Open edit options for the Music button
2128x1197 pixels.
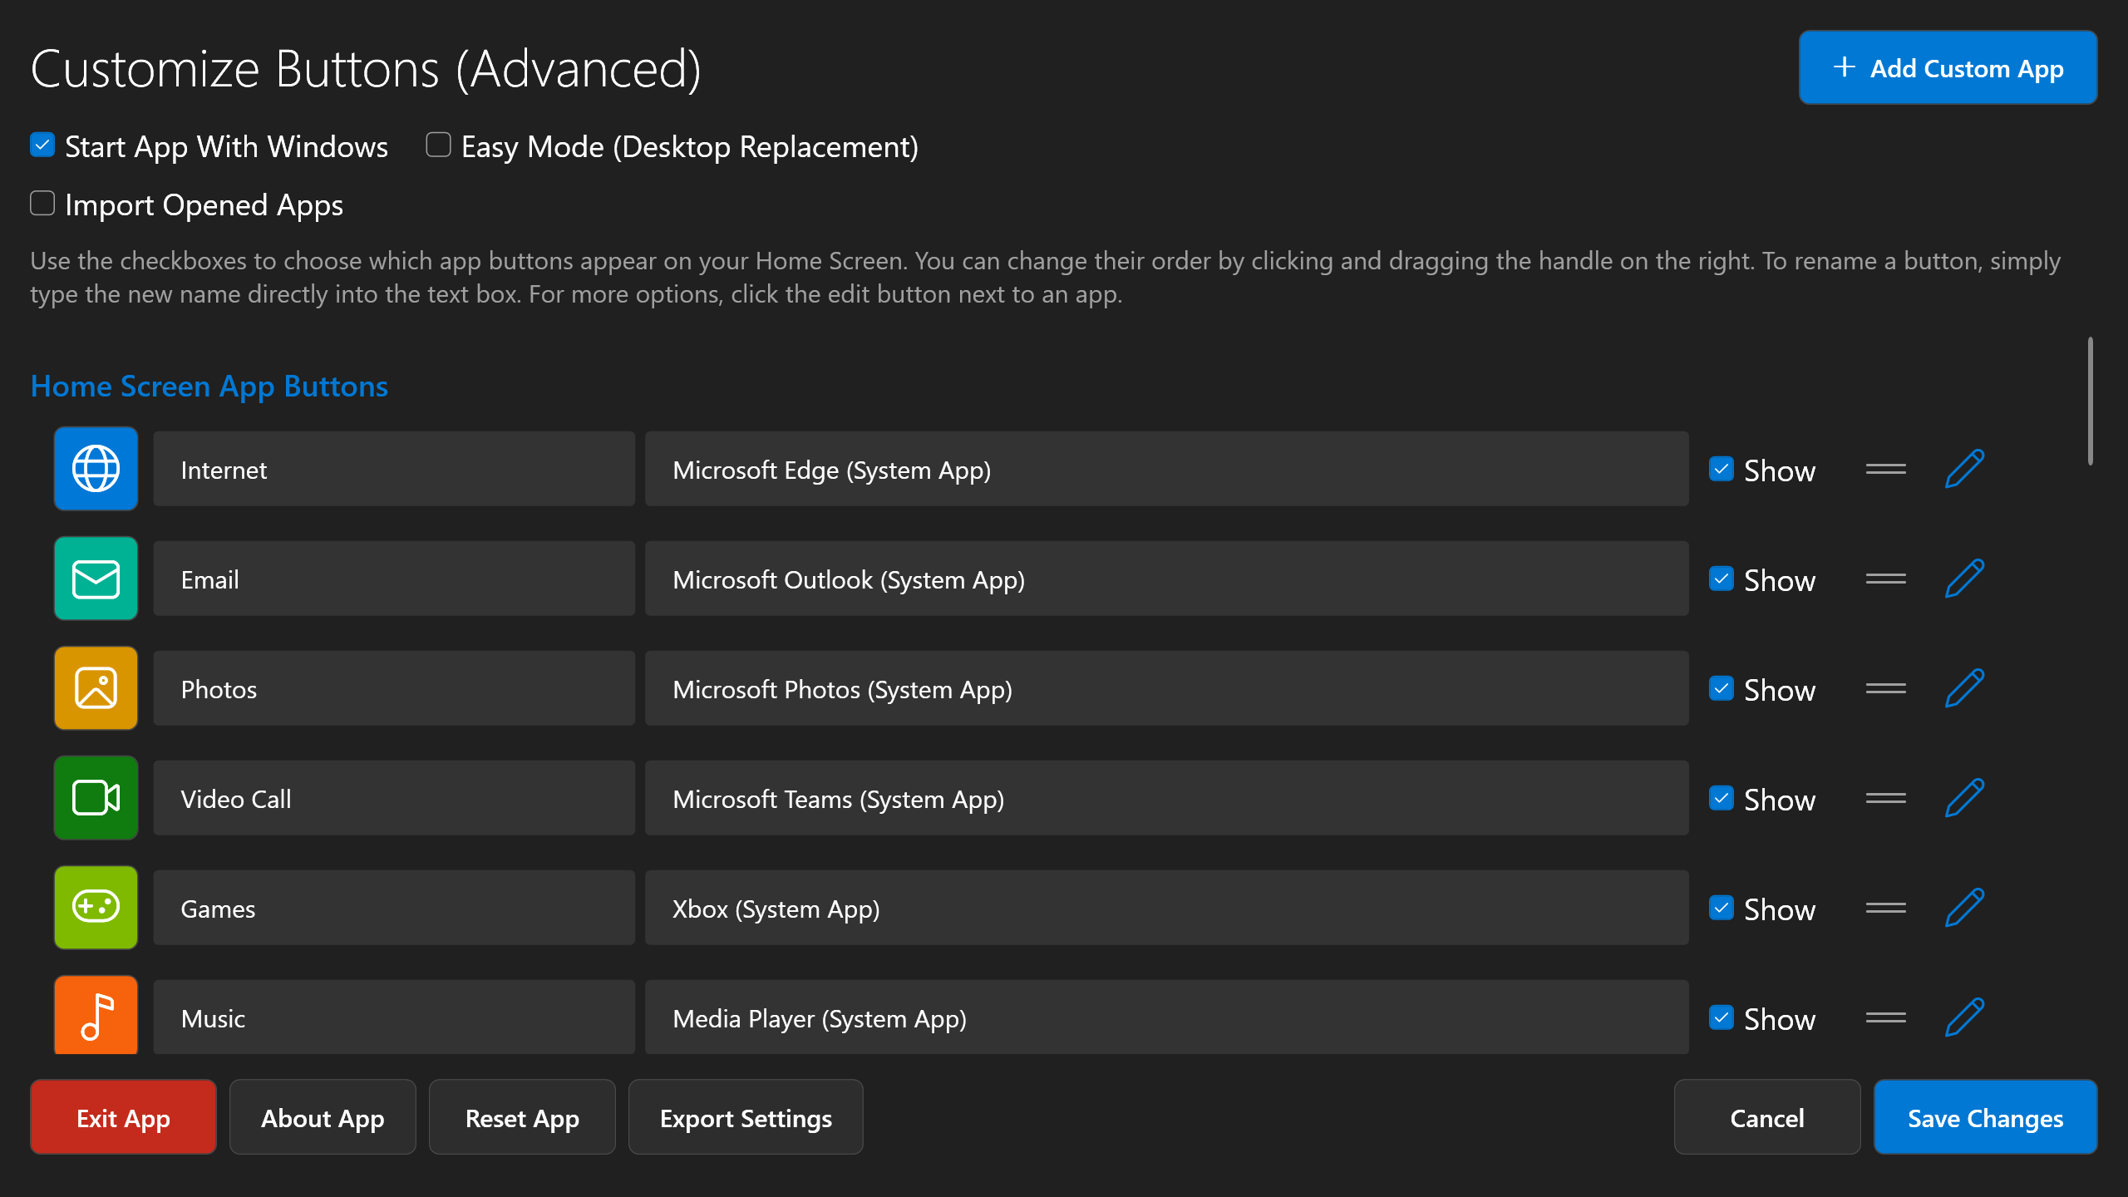(x=1964, y=1015)
